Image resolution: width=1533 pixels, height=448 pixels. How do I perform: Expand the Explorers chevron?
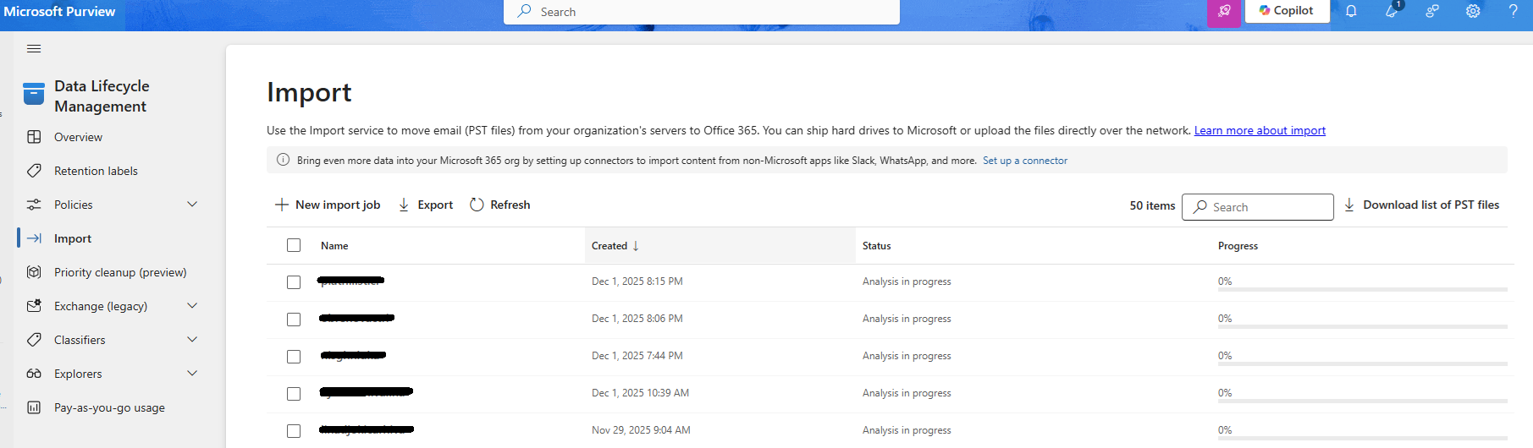(192, 374)
